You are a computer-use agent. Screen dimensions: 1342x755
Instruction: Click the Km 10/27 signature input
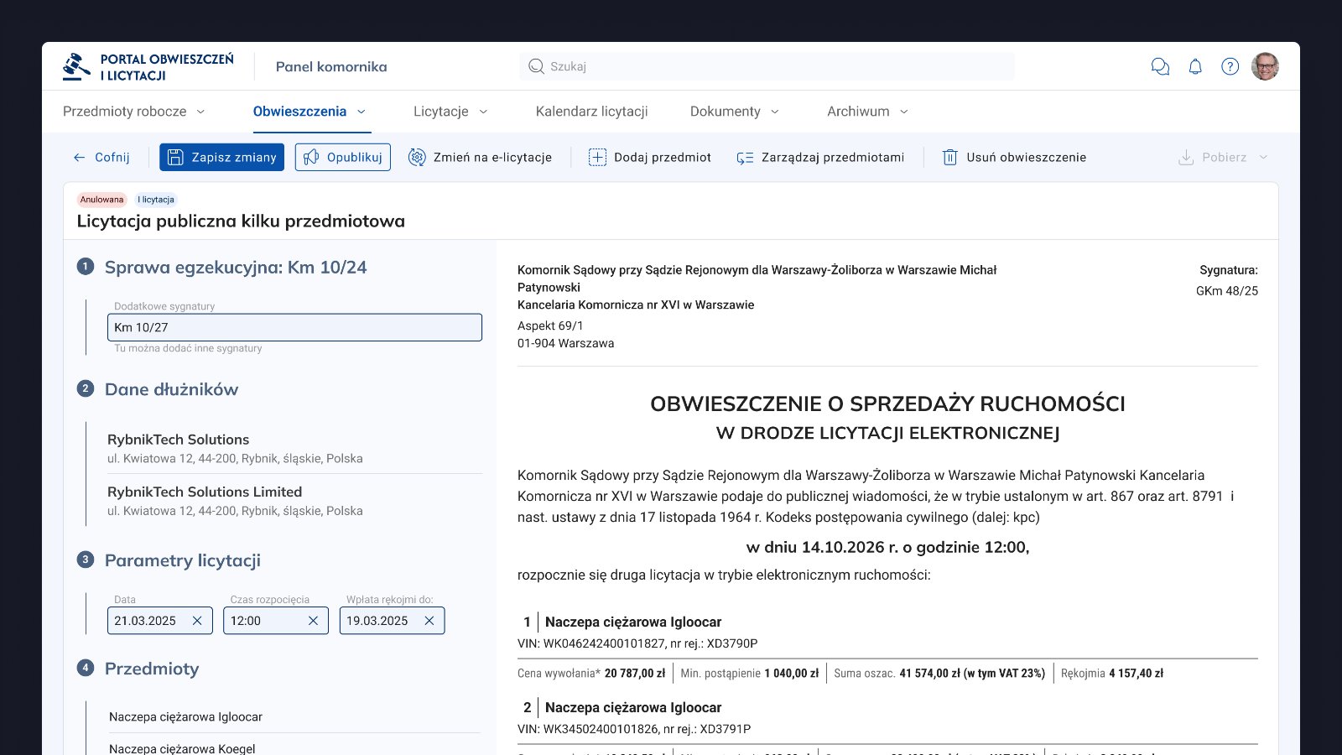[x=294, y=327]
